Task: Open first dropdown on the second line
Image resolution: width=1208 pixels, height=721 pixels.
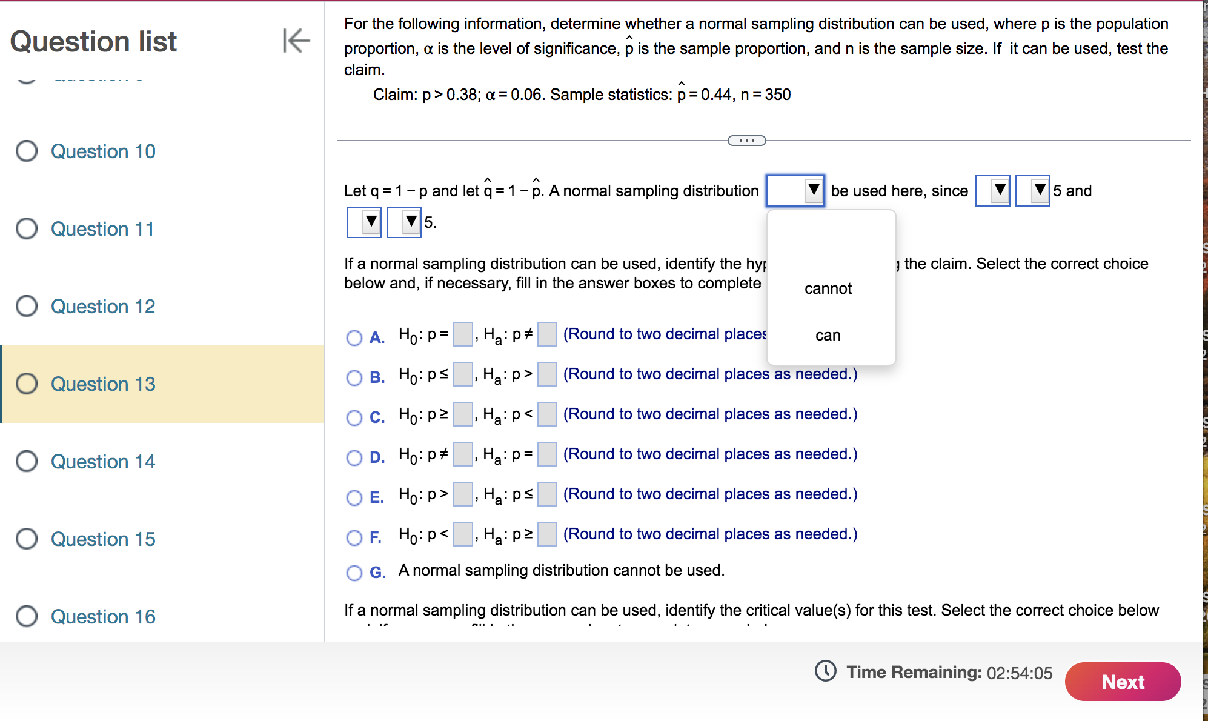Action: click(364, 222)
